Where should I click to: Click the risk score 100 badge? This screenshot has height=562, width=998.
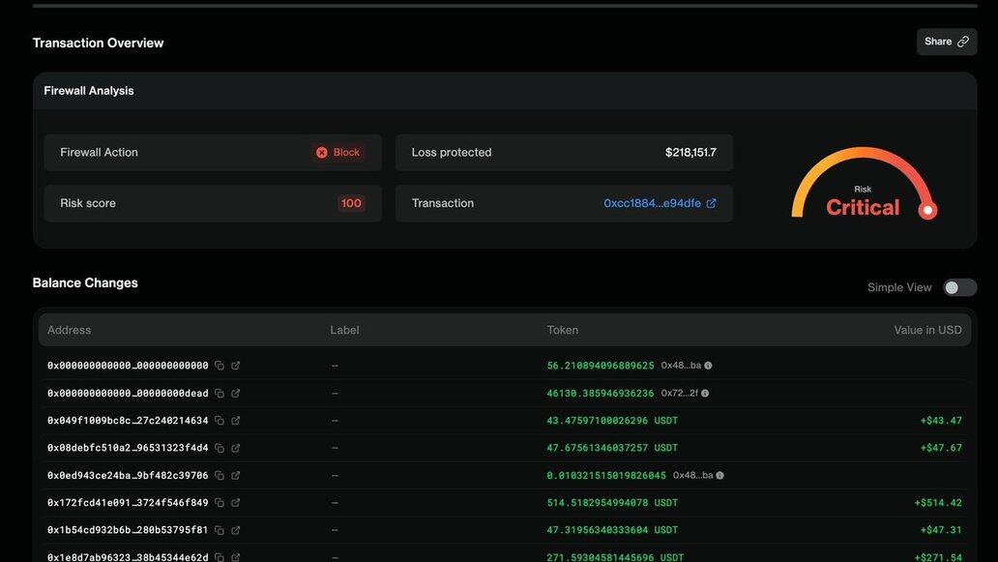(351, 203)
